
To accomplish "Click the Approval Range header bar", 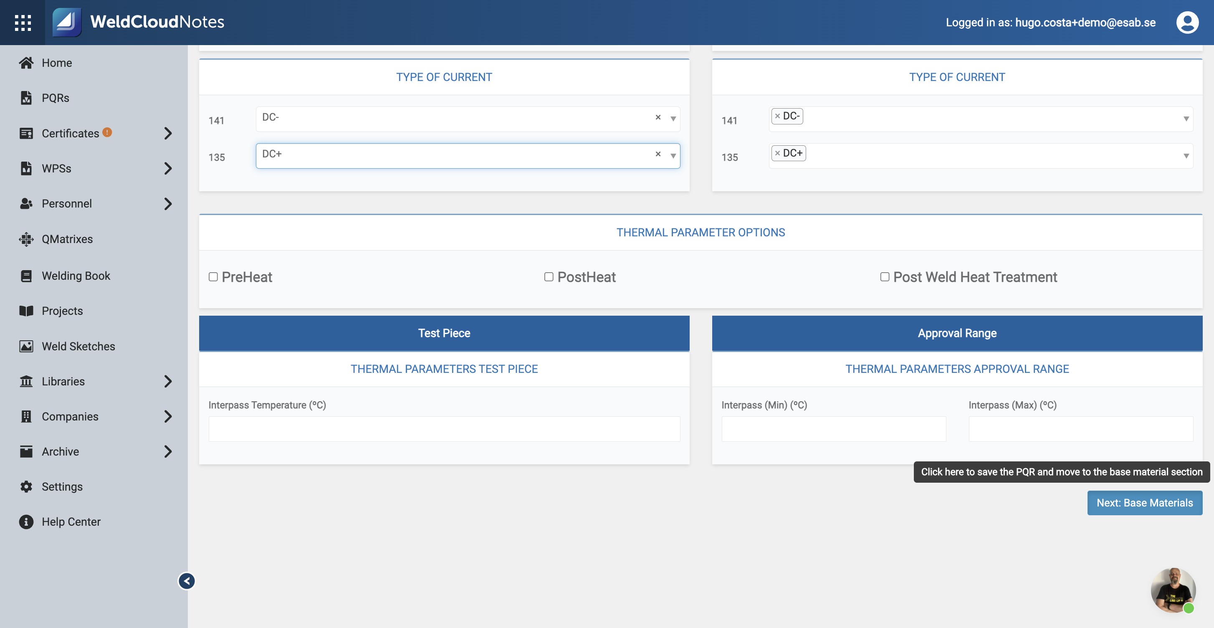I will tap(957, 333).
